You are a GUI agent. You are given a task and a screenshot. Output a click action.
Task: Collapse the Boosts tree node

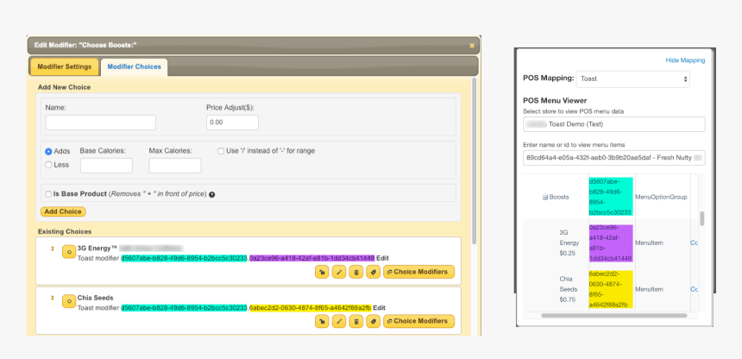(544, 197)
